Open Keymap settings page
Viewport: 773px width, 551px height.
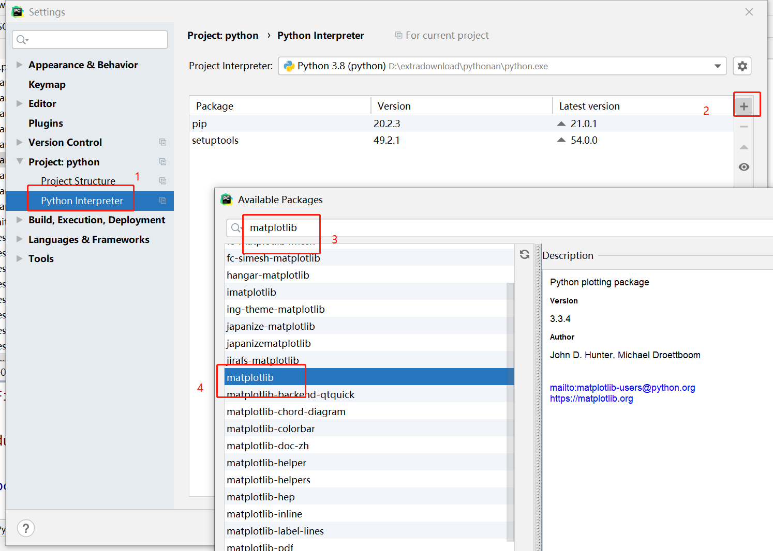pyautogui.click(x=47, y=84)
